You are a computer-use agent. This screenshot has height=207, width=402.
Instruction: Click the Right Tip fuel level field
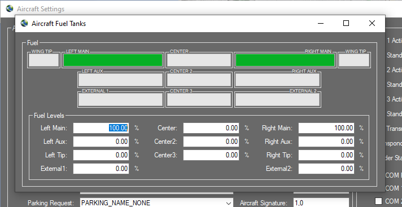(x=326, y=155)
